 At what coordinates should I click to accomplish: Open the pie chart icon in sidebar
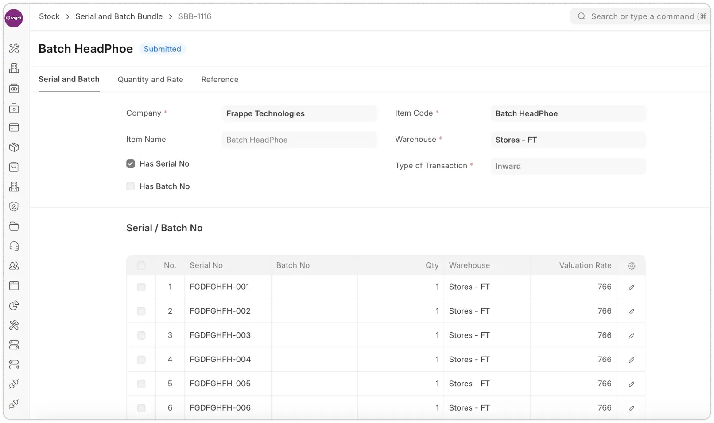coord(14,305)
